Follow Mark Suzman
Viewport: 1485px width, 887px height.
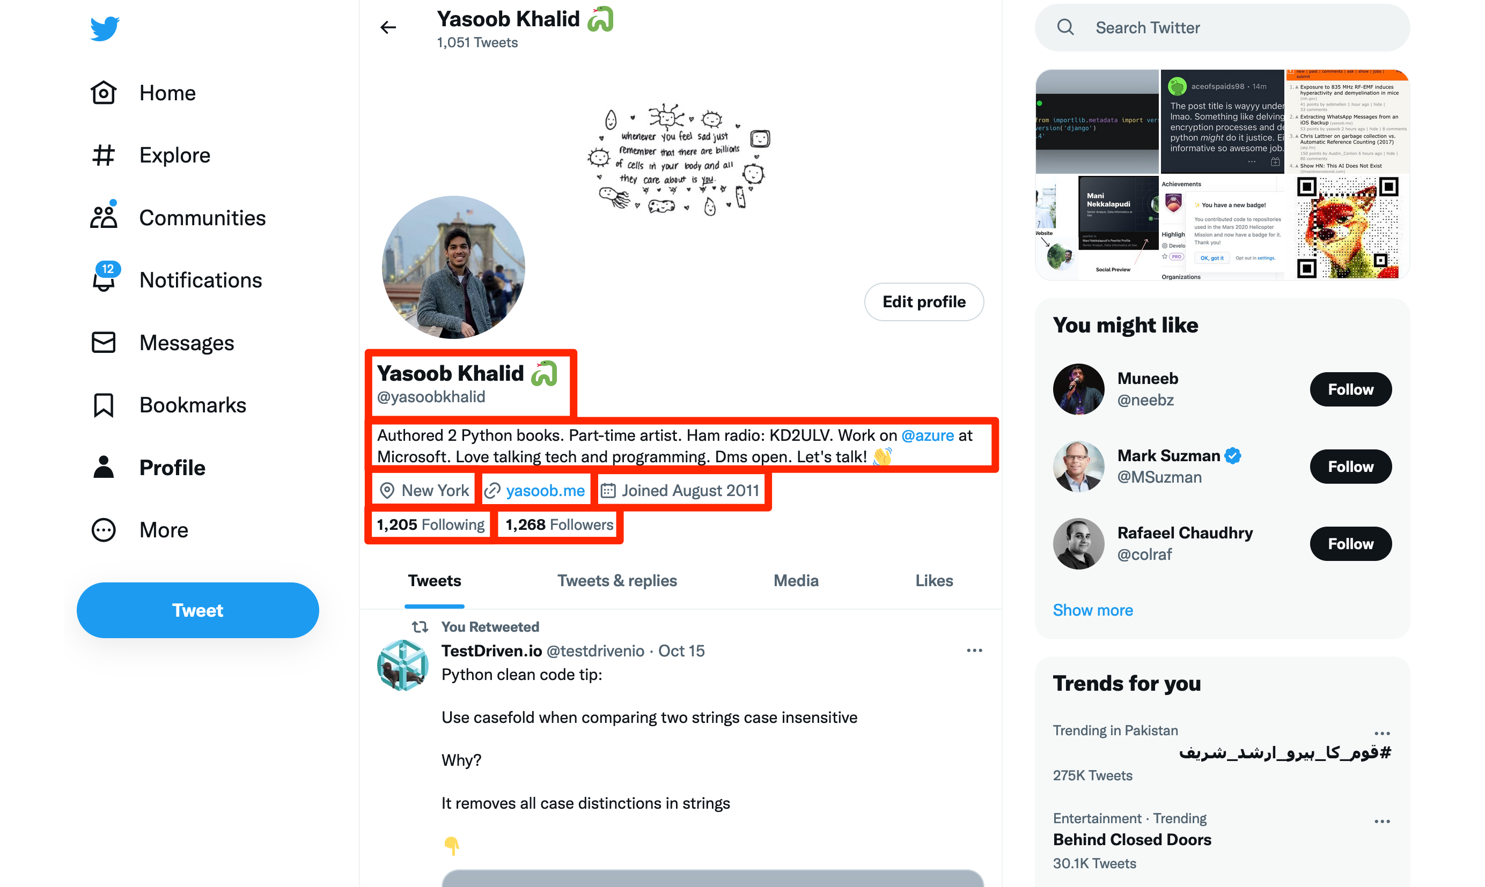(1350, 466)
